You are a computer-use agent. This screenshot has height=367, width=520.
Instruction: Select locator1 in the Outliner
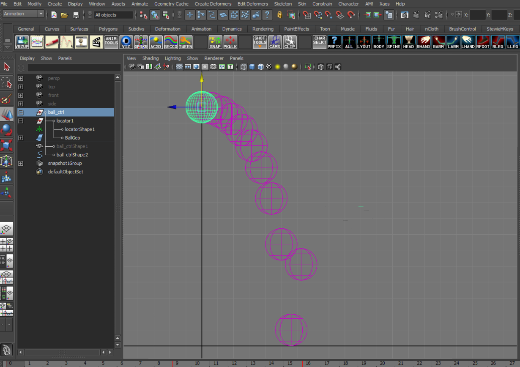(66, 121)
